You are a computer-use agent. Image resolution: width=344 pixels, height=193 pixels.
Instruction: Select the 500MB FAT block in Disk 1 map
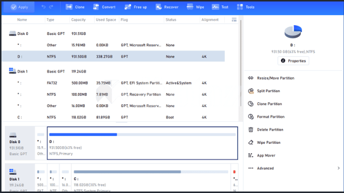point(41,178)
